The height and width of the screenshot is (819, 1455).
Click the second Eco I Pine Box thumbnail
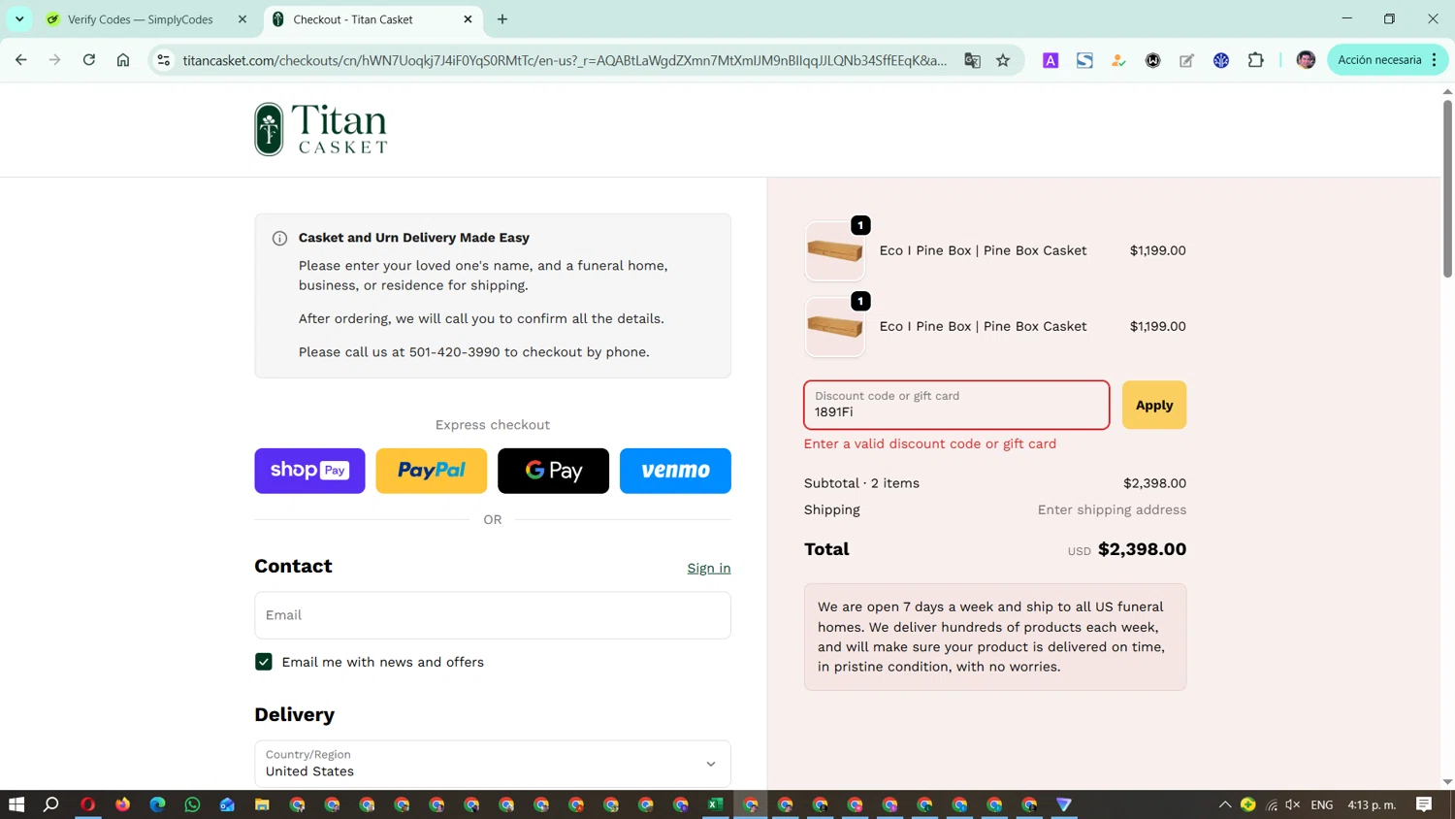pos(835,327)
